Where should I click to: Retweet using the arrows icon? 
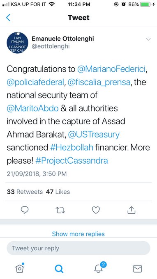click(60, 210)
